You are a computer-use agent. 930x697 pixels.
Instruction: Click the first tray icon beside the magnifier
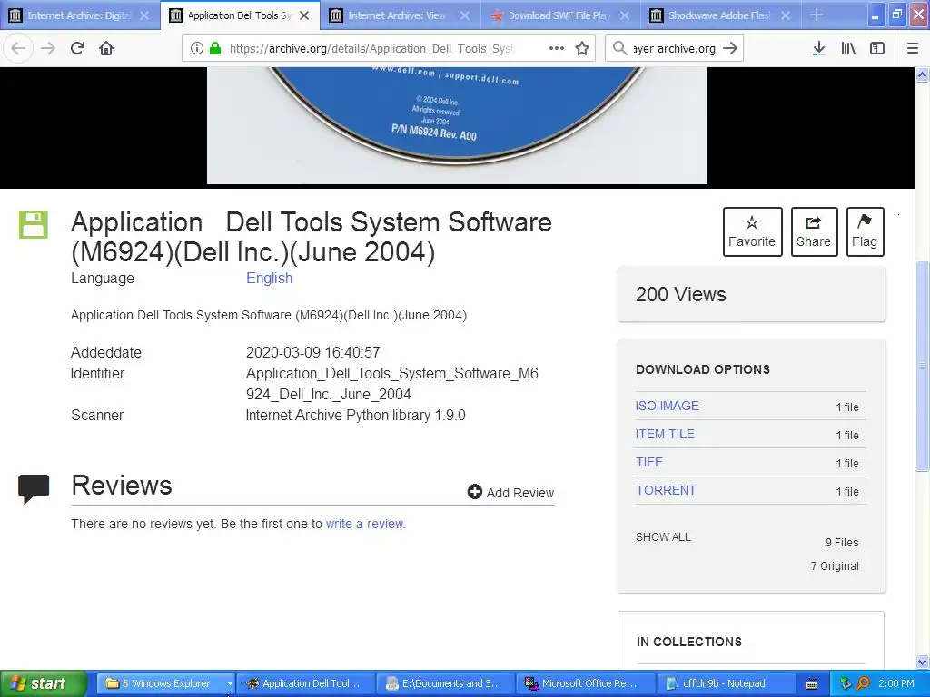pyautogui.click(x=846, y=683)
